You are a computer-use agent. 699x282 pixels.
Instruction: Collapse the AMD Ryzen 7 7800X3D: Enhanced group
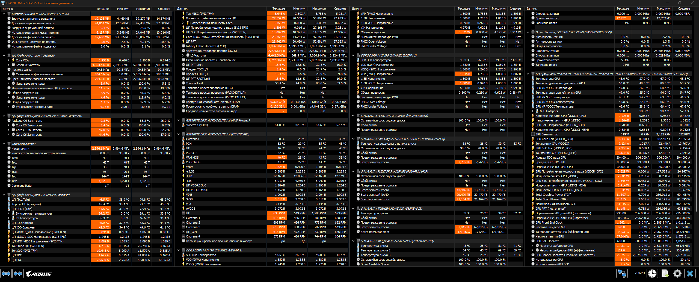(4, 195)
